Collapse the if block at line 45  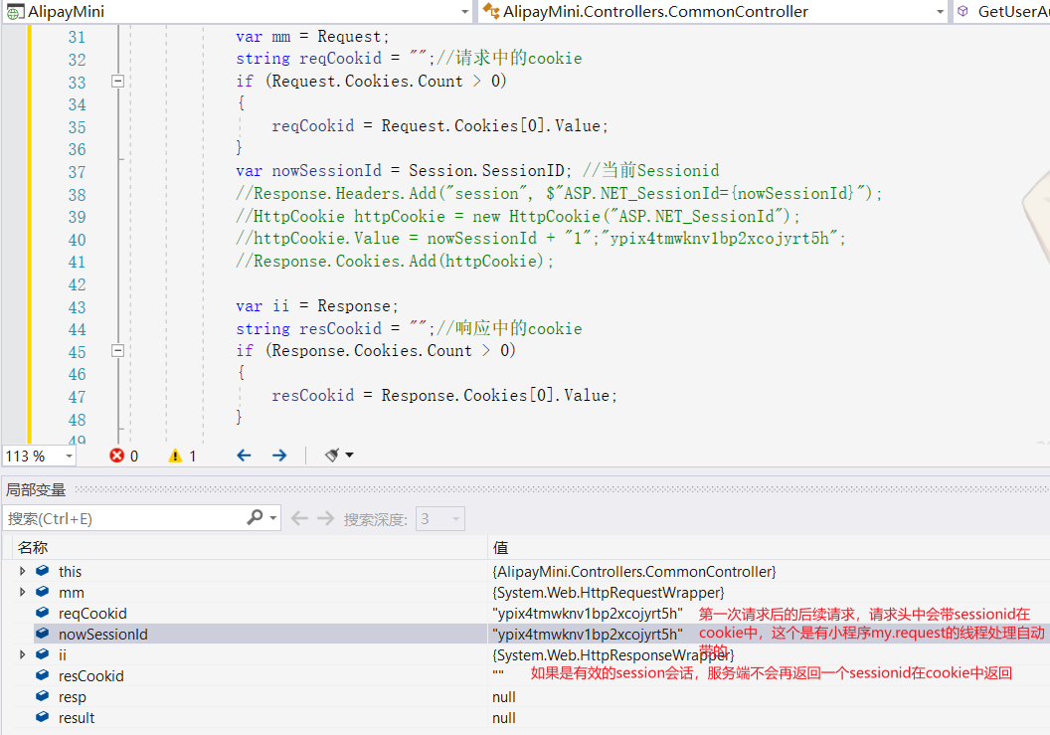tap(118, 350)
